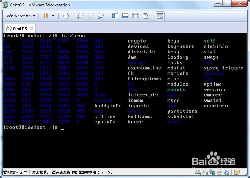This screenshot has height=178, width=250.
Task: Click the hard disk device status icon
Action: click(198, 172)
